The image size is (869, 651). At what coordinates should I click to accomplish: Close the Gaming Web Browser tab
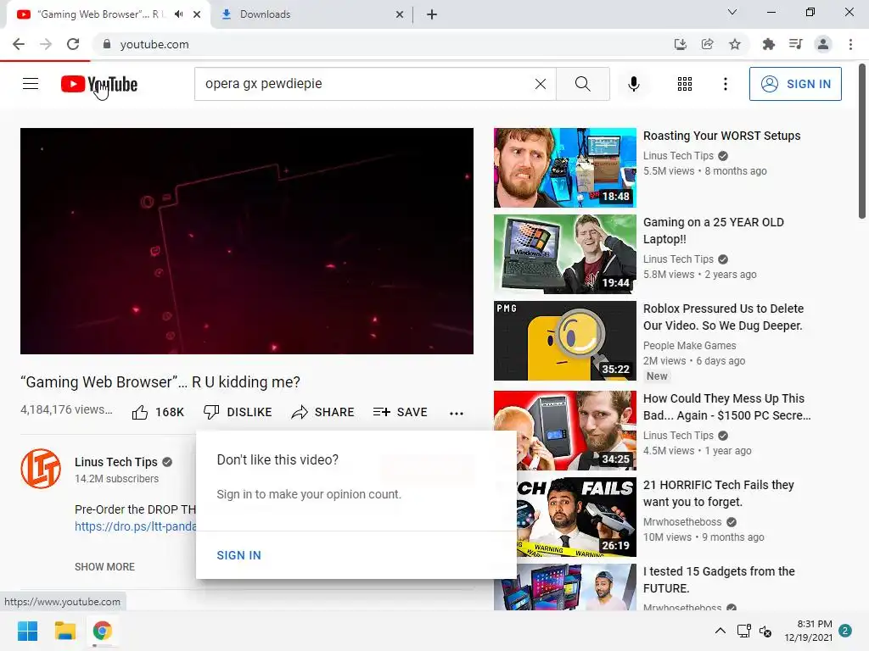coord(197,14)
